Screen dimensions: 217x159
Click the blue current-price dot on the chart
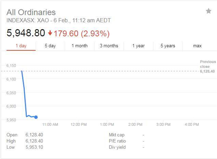click(x=36, y=117)
